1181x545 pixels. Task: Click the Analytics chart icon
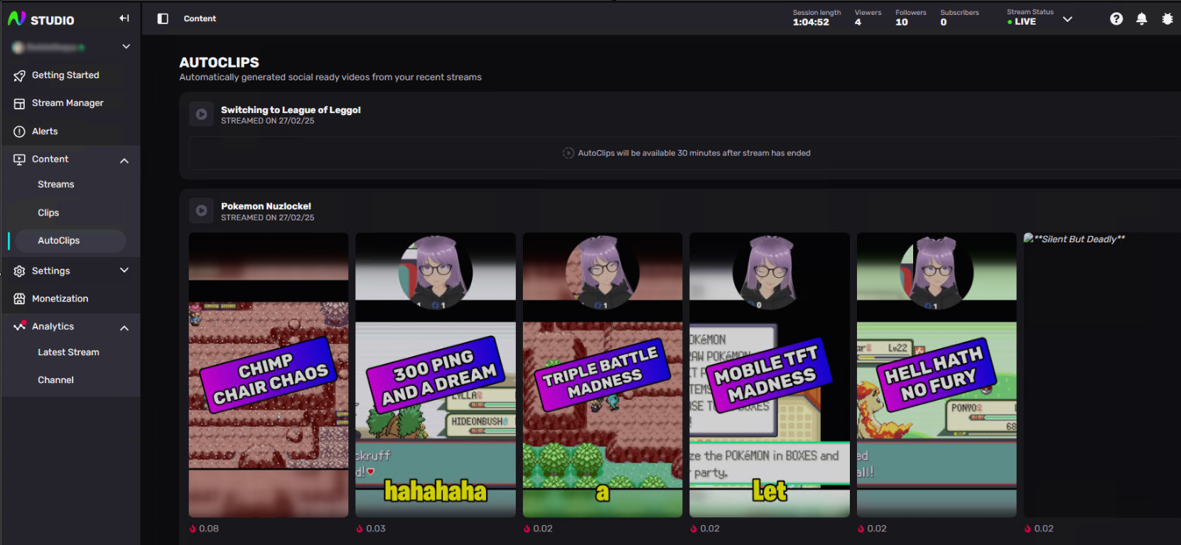pos(19,326)
